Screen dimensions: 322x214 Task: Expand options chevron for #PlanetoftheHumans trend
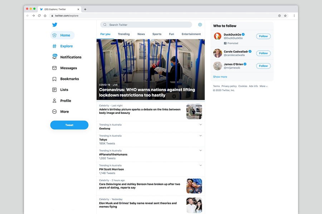[x=201, y=151]
